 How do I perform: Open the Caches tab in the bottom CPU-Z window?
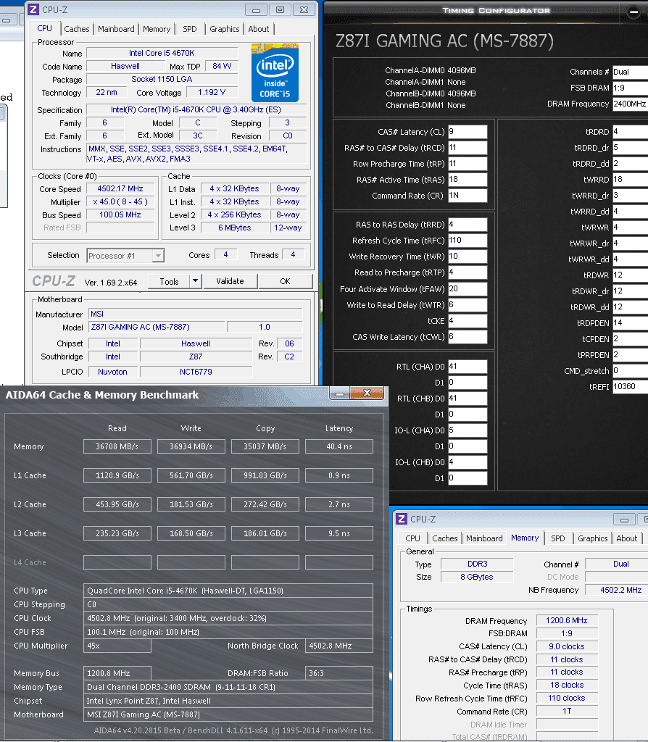444,538
